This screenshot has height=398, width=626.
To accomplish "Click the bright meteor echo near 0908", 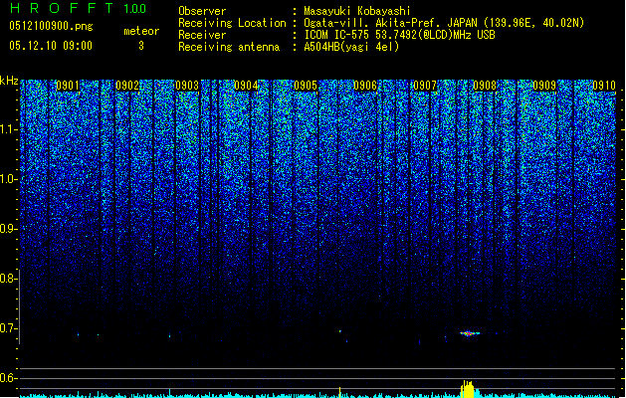I will (x=470, y=333).
